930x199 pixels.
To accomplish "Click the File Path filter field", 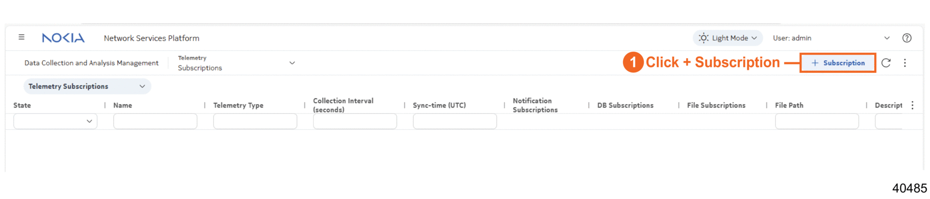I will coord(817,121).
